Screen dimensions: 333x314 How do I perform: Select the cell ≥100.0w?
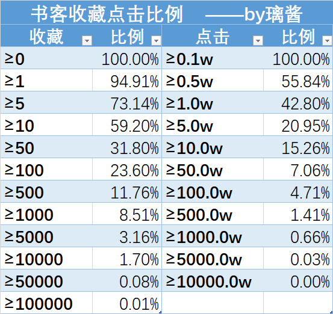point(213,191)
